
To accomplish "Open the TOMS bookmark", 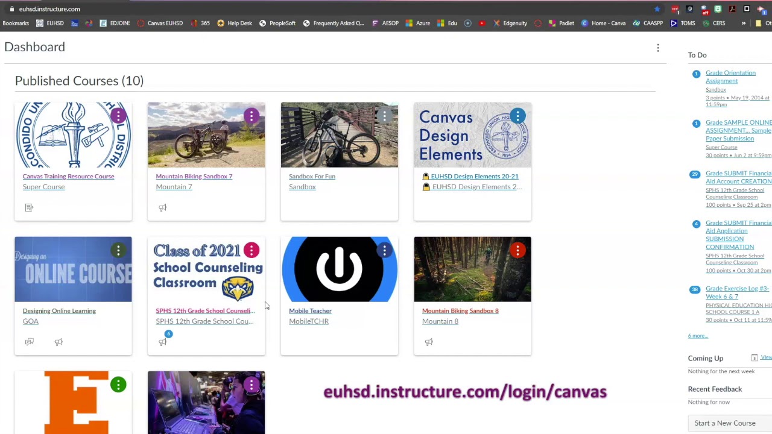I will (683, 23).
